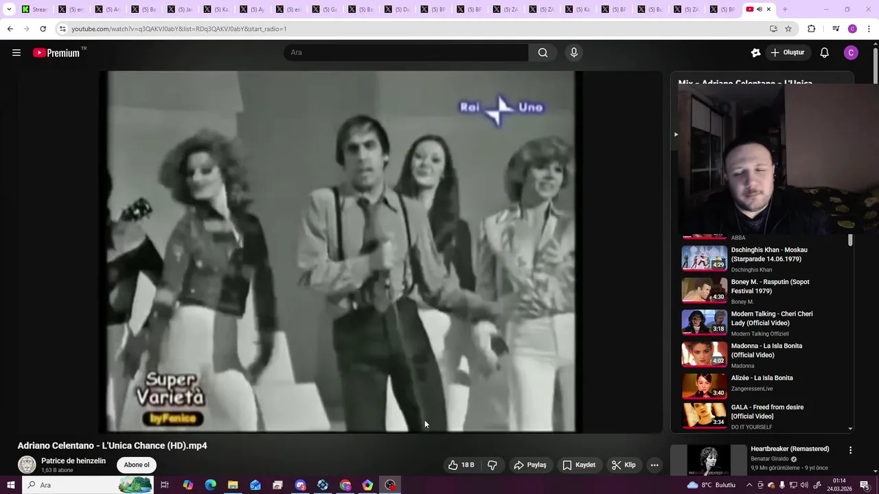Open 'Patrice de heinzelin' channel name link
This screenshot has height=494, width=879.
[73, 461]
